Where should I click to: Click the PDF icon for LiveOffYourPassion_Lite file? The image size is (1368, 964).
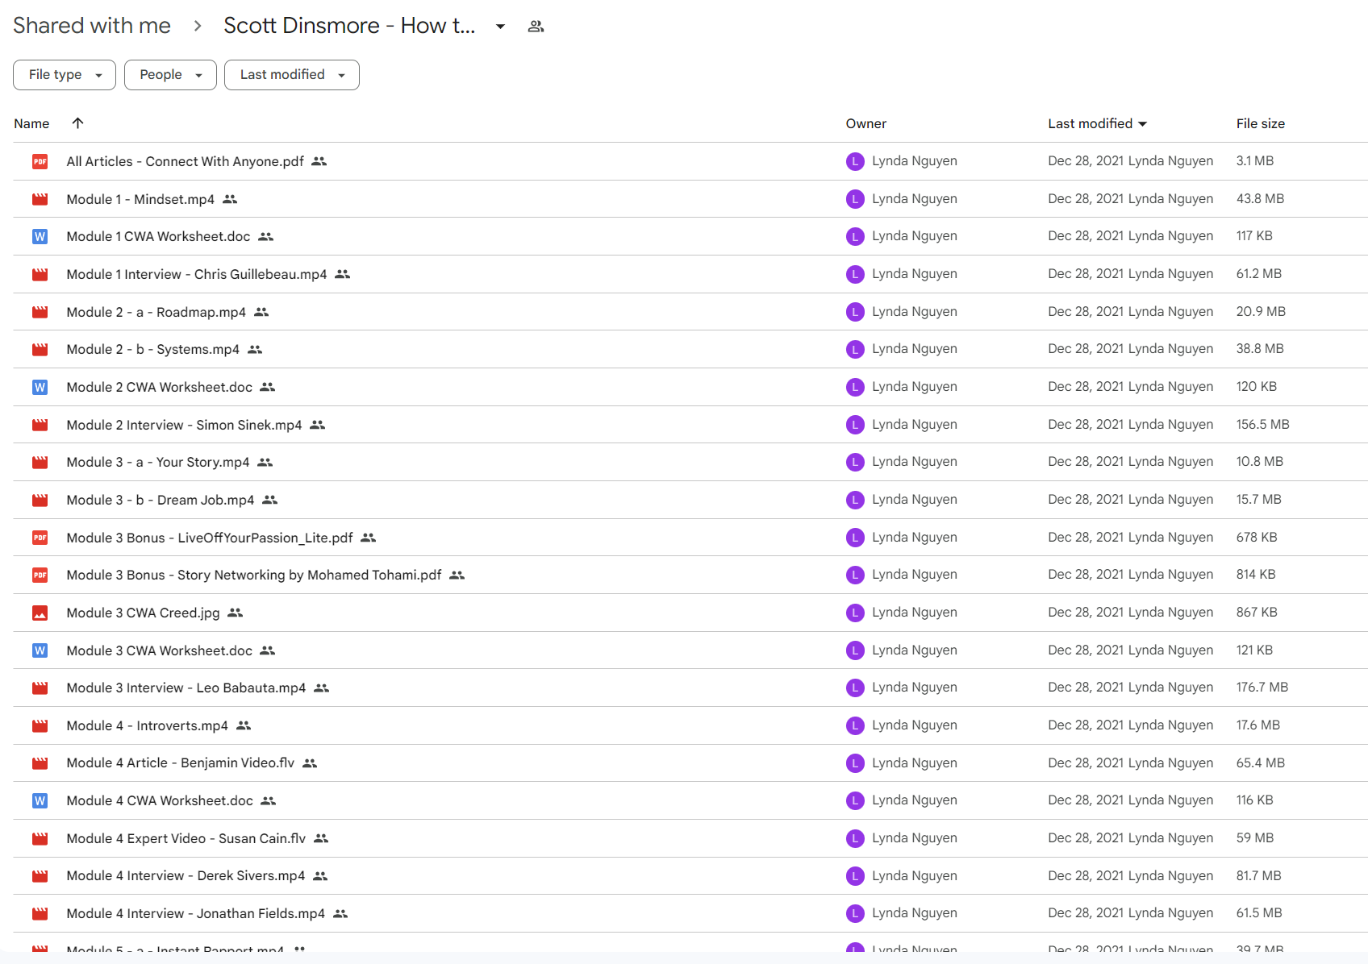point(40,538)
